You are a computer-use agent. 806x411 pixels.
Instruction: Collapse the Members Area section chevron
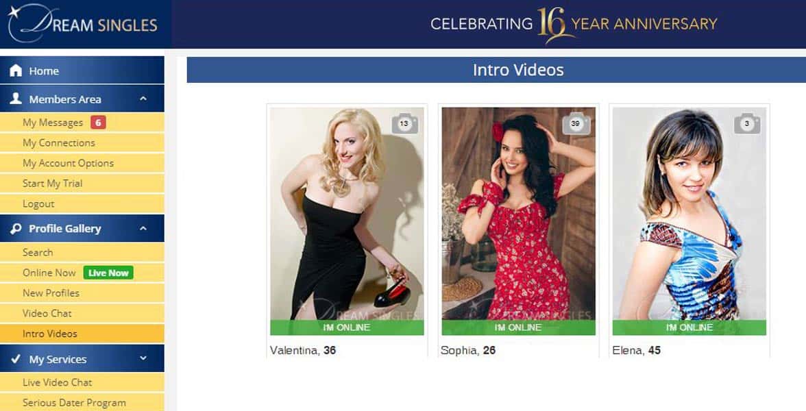[x=143, y=99]
